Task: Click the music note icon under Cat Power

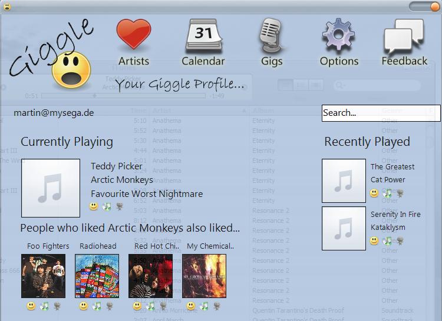Action: tap(387, 193)
